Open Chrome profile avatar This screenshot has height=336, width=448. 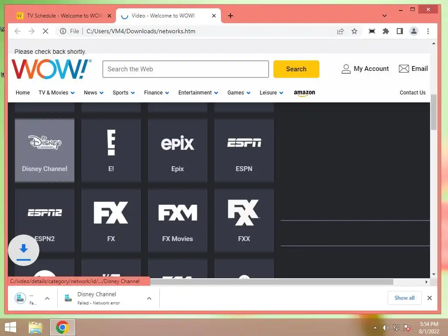pos(414,31)
